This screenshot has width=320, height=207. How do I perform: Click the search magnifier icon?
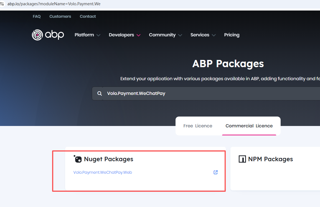click(x=100, y=94)
